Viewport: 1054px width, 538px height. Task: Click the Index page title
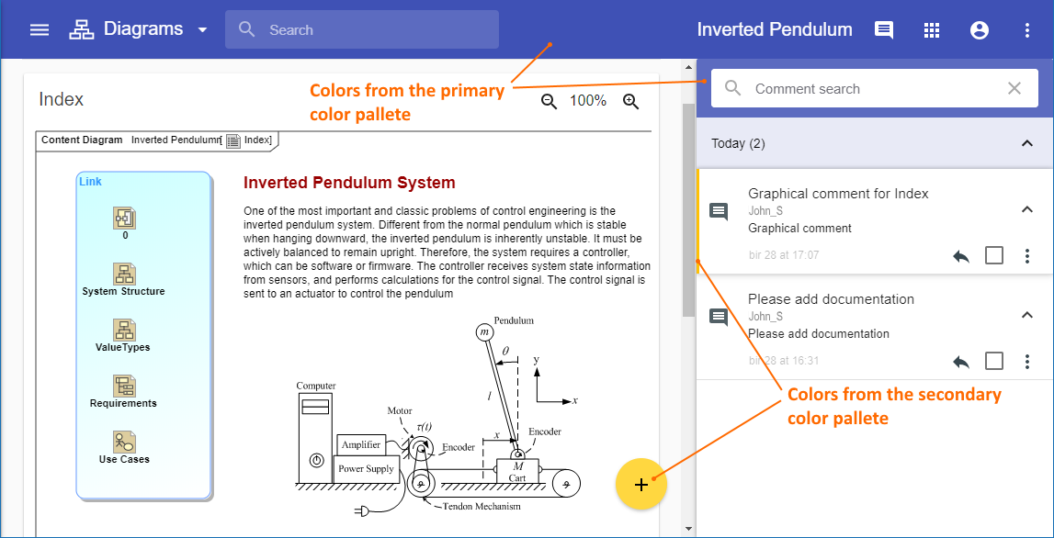click(62, 99)
